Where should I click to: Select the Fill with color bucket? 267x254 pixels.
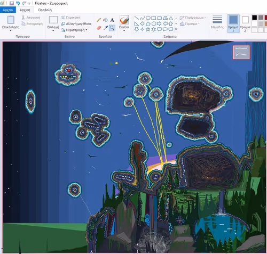point(105,20)
